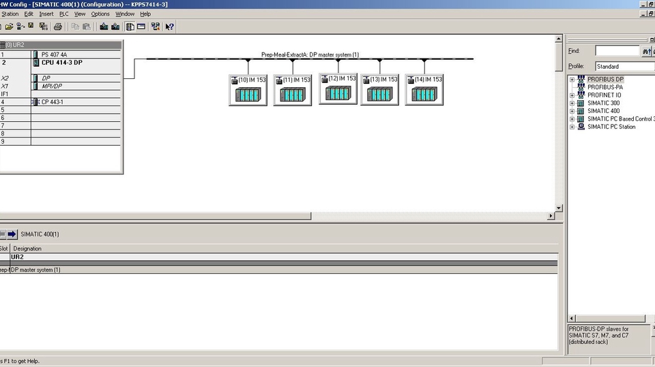
Task: Expand the PROFIBUS DP catalog node
Action: tap(572, 80)
